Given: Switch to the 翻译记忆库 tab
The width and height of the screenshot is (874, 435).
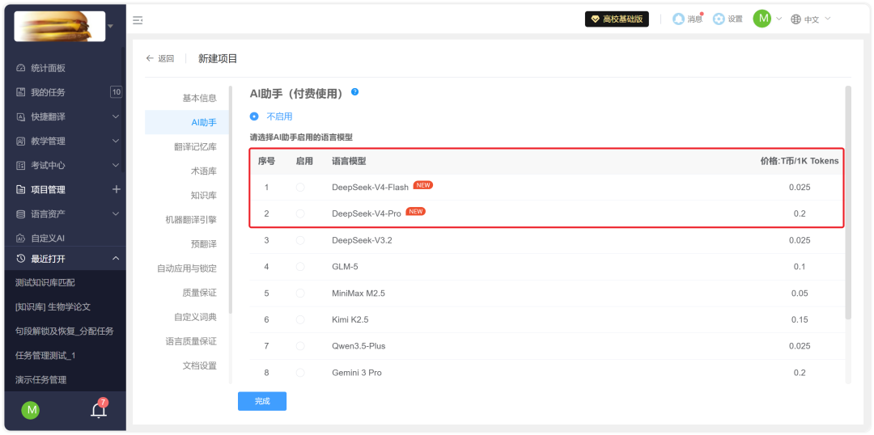Looking at the screenshot, I should coord(195,146).
